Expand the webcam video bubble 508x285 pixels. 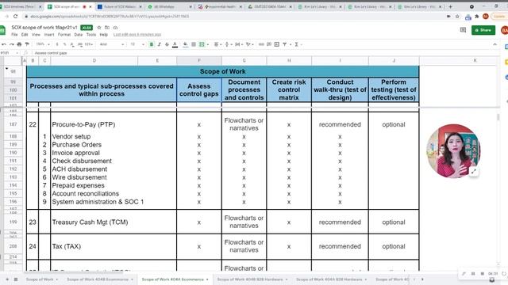point(474,172)
